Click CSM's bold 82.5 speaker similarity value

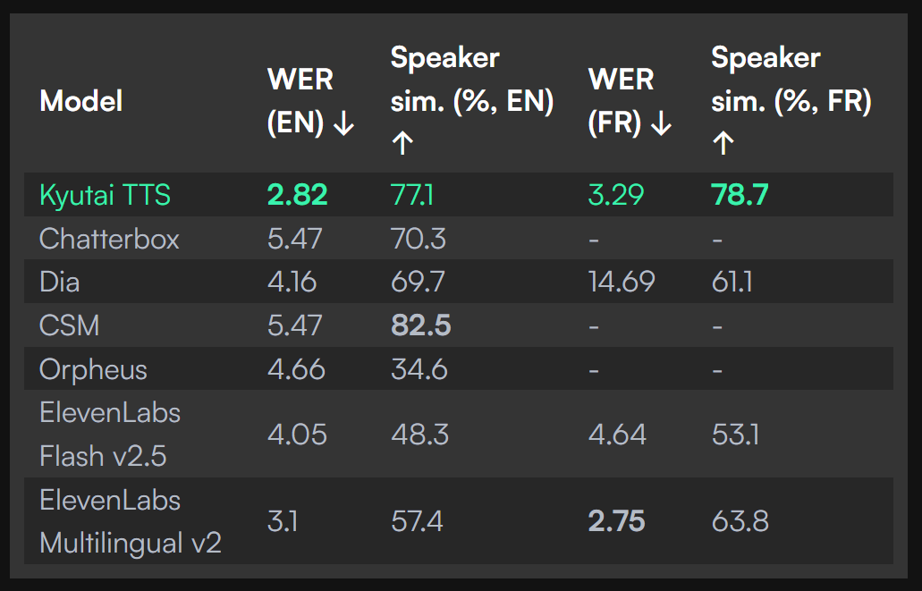coord(420,325)
